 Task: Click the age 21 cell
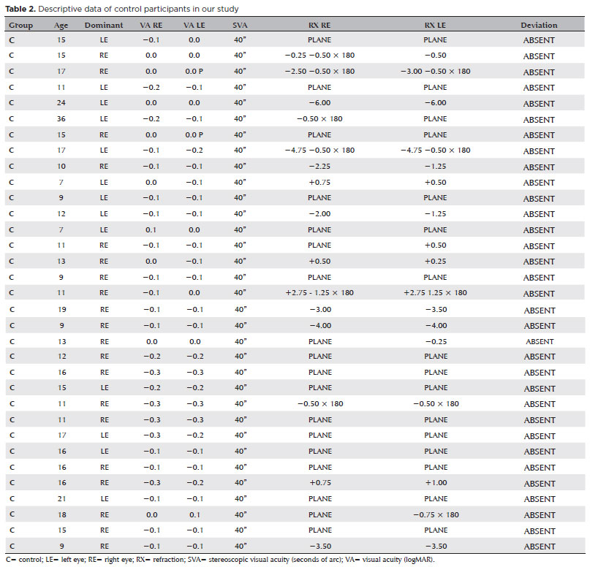click(x=61, y=498)
